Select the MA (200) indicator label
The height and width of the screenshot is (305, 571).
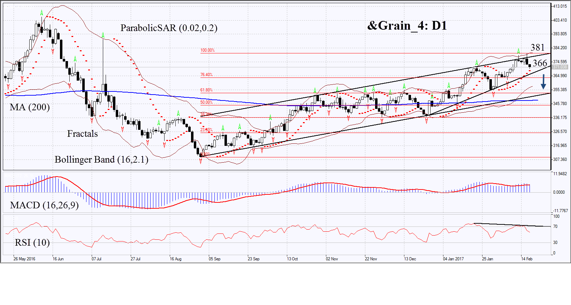coord(30,107)
